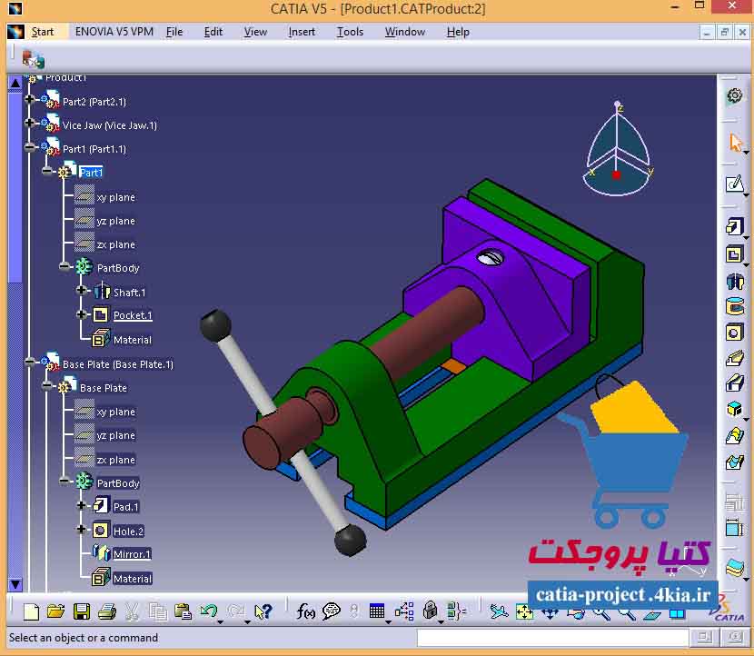The width and height of the screenshot is (754, 656).
Task: Click the Part Design workbench gear icon
Action: [x=734, y=95]
